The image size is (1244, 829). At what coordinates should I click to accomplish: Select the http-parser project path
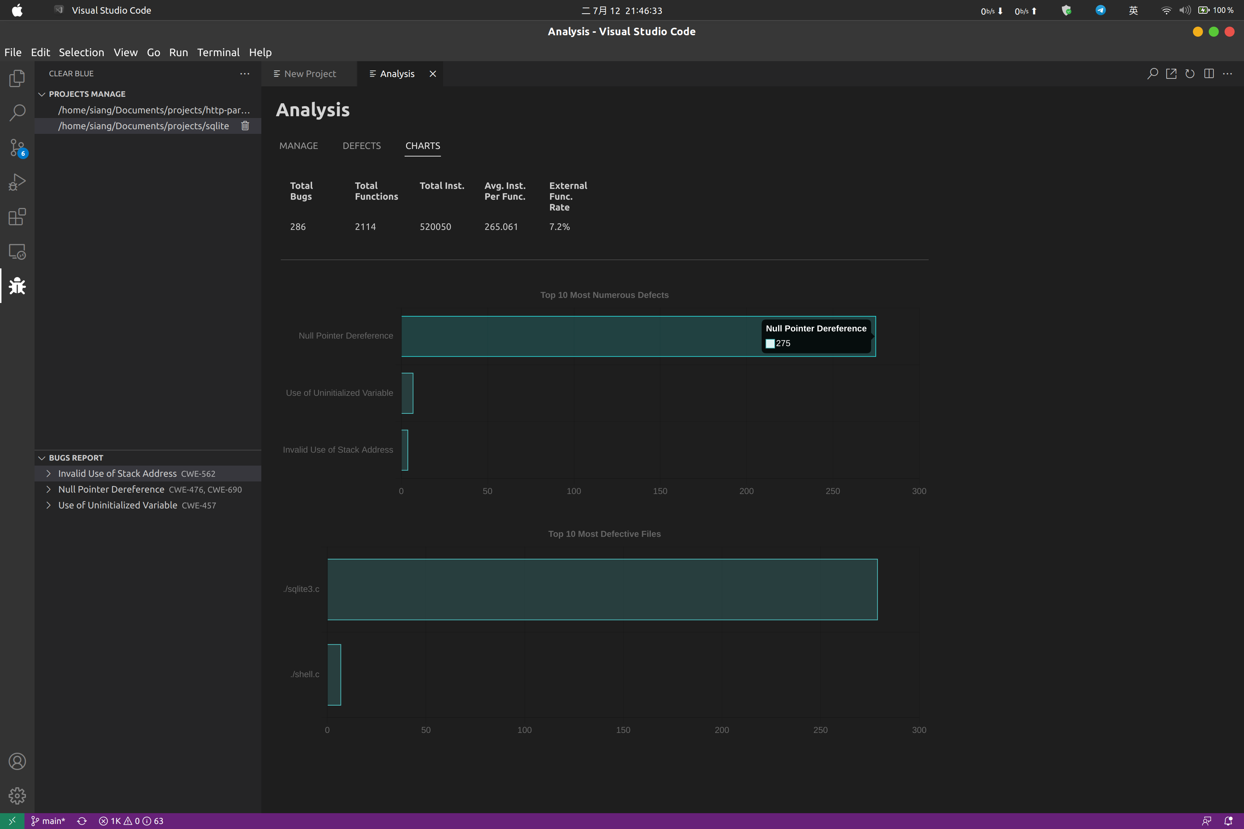(x=153, y=110)
